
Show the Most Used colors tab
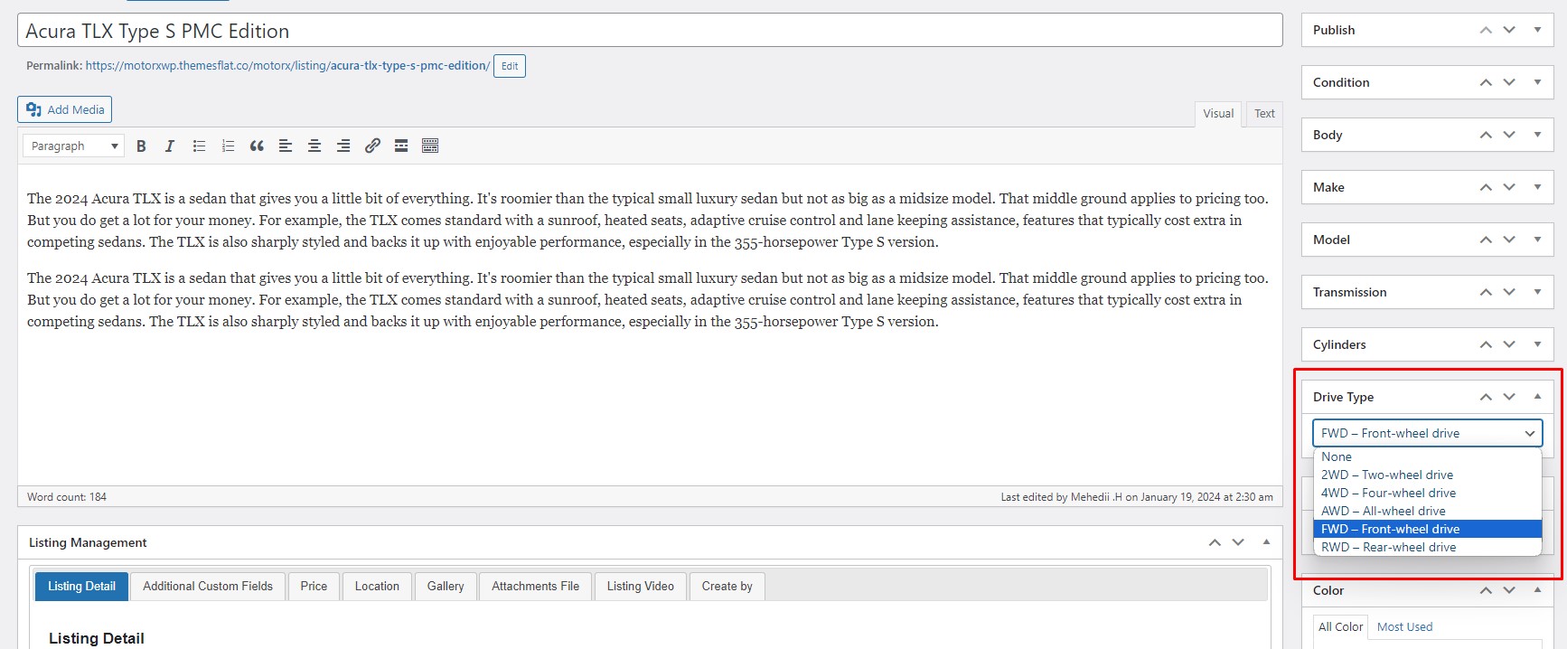click(x=1404, y=626)
